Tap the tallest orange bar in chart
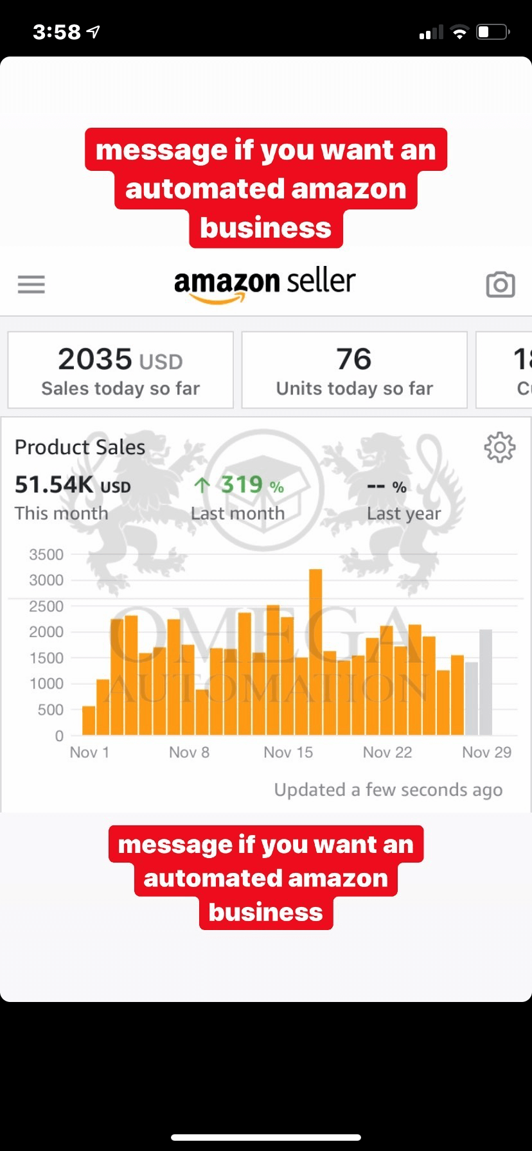This screenshot has width=532, height=1151. (315, 652)
